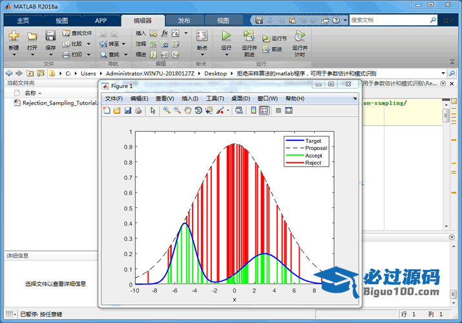462x323 pixels.
Task: Click editor vertical scrollbar thumb
Action: pos(446,116)
